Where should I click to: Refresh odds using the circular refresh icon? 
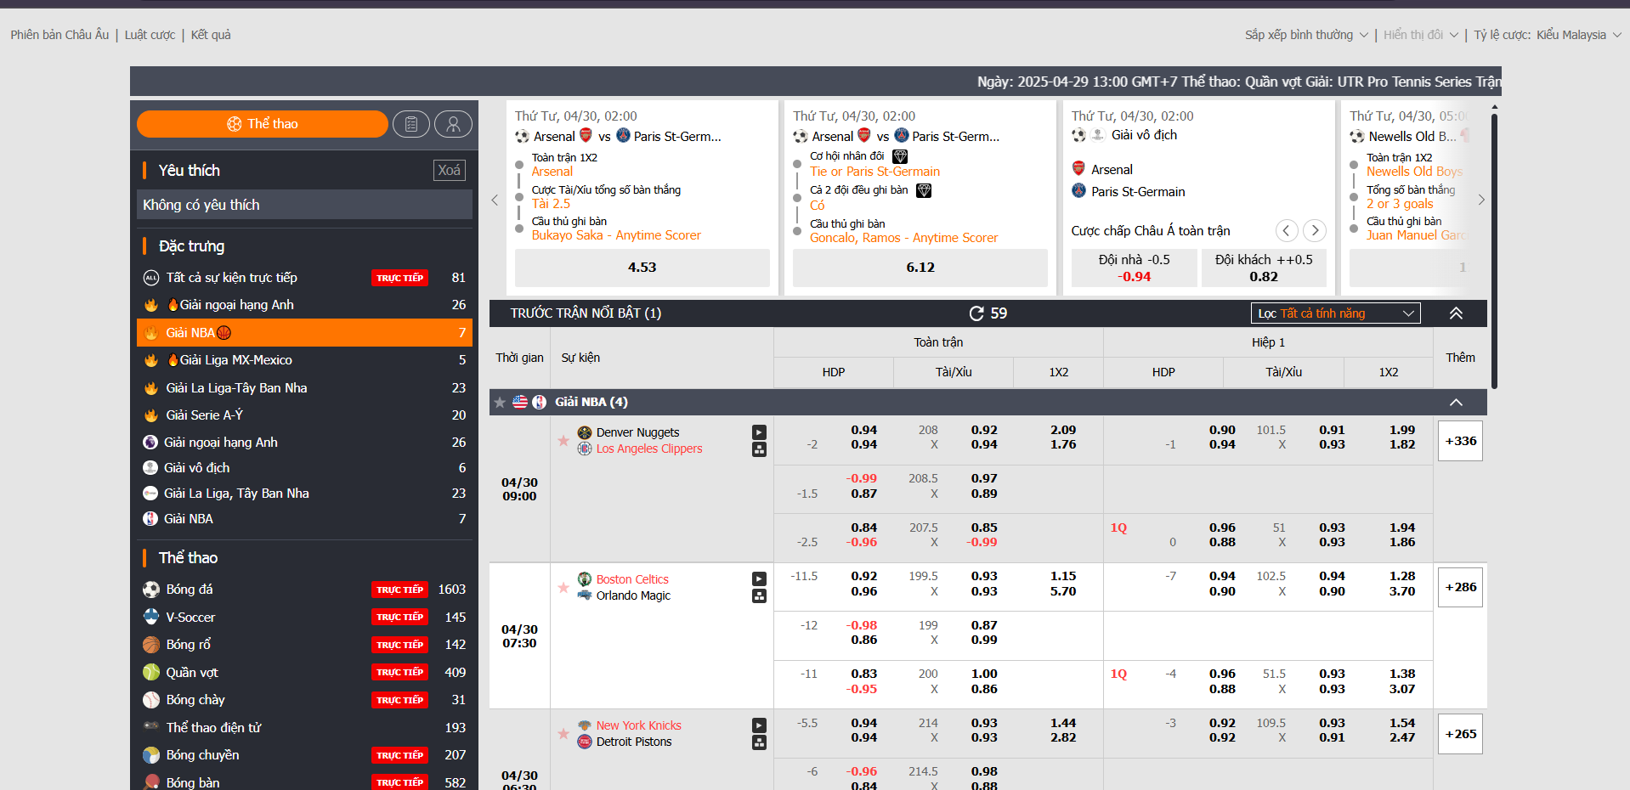976,313
